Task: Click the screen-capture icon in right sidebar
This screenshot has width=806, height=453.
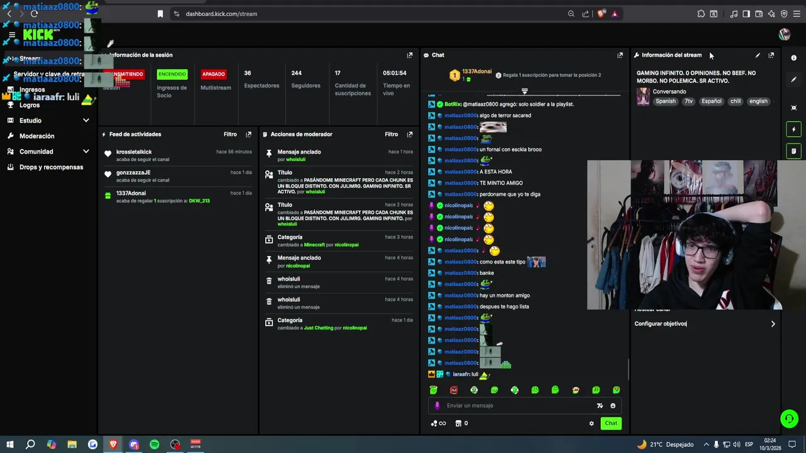Action: click(x=793, y=108)
